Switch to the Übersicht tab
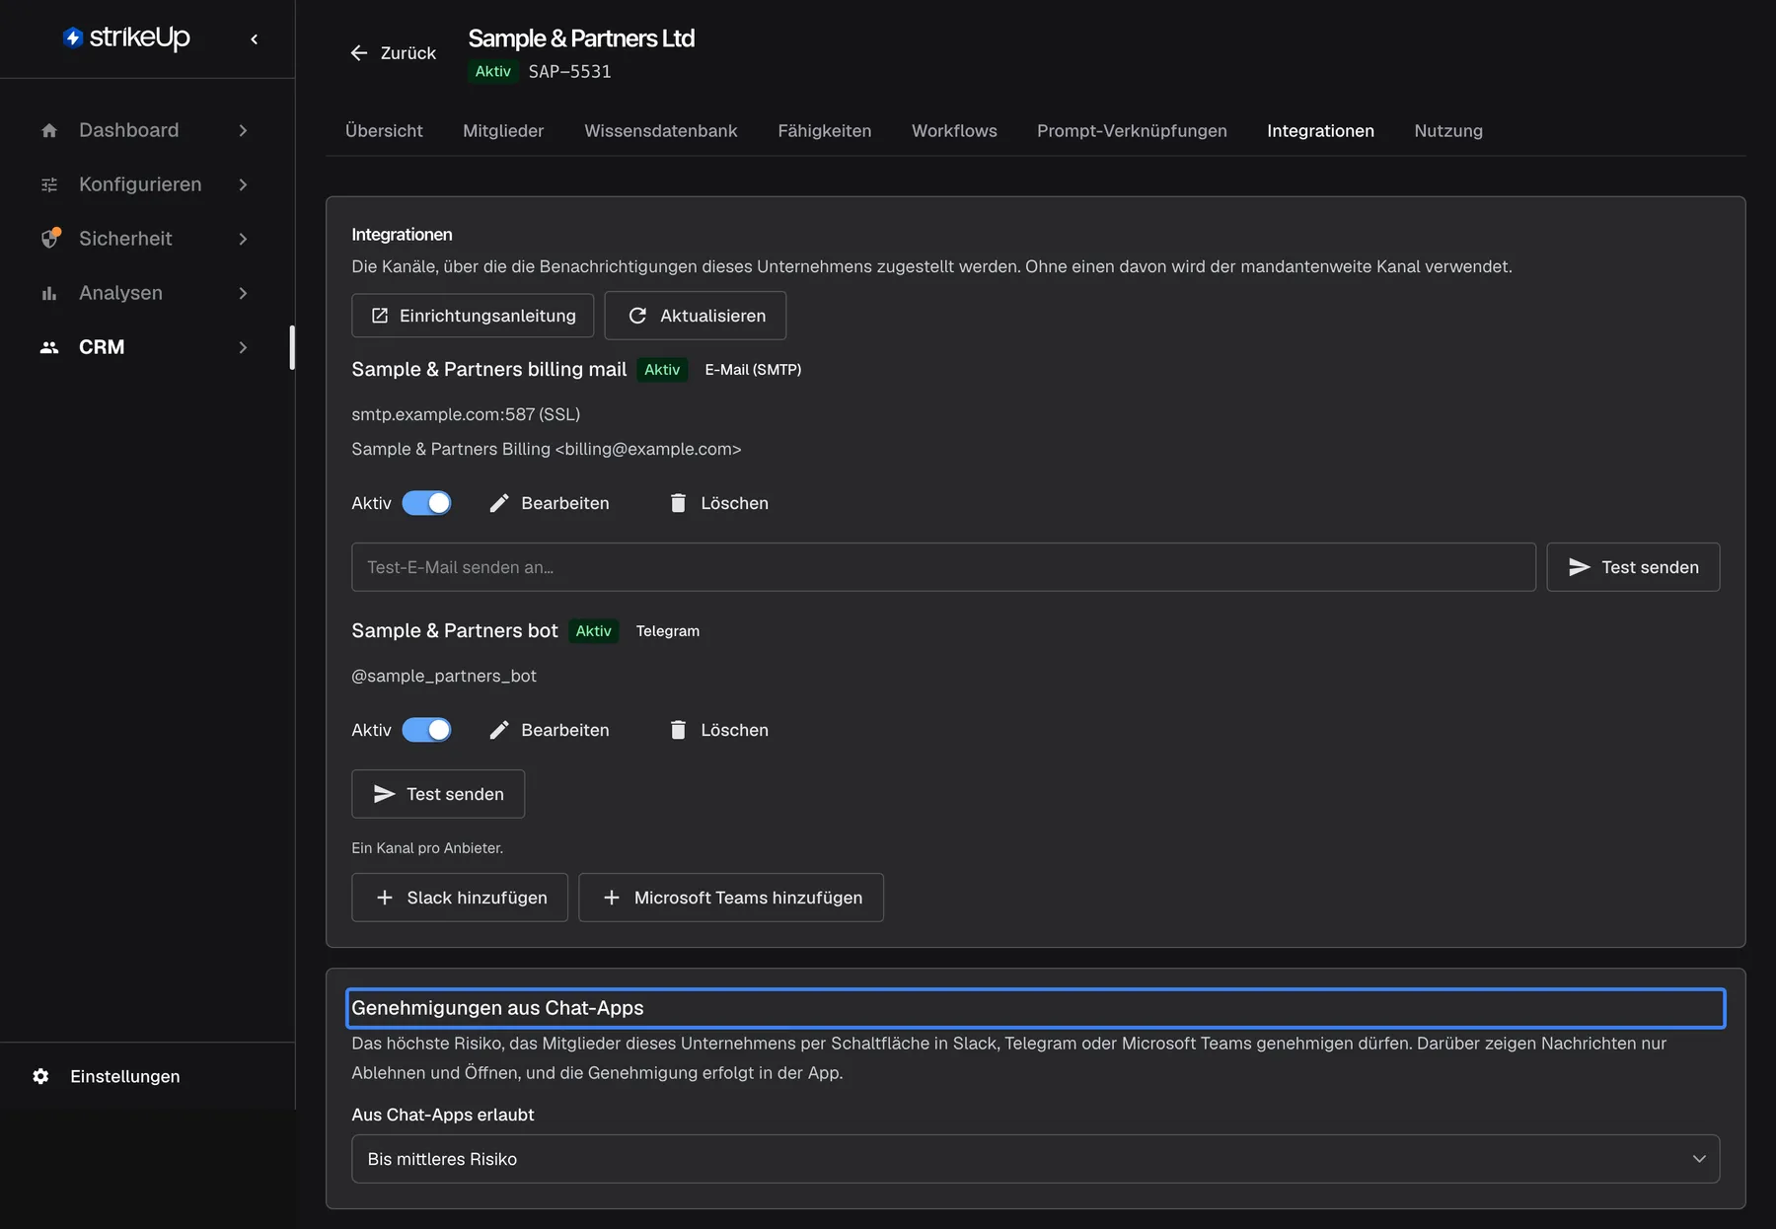Screen dimensions: 1776x1229 384,131
